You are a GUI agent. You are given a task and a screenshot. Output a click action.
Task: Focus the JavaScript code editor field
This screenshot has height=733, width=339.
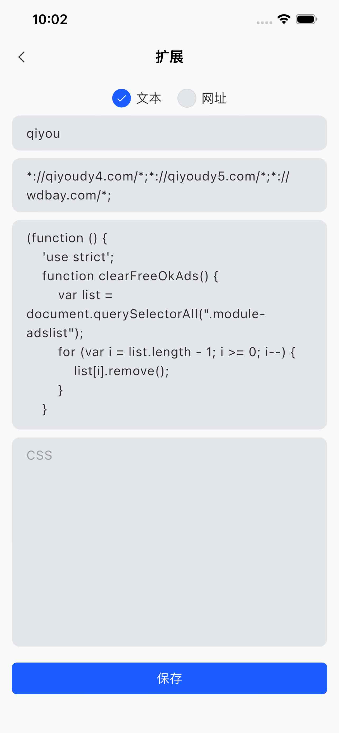tap(169, 325)
